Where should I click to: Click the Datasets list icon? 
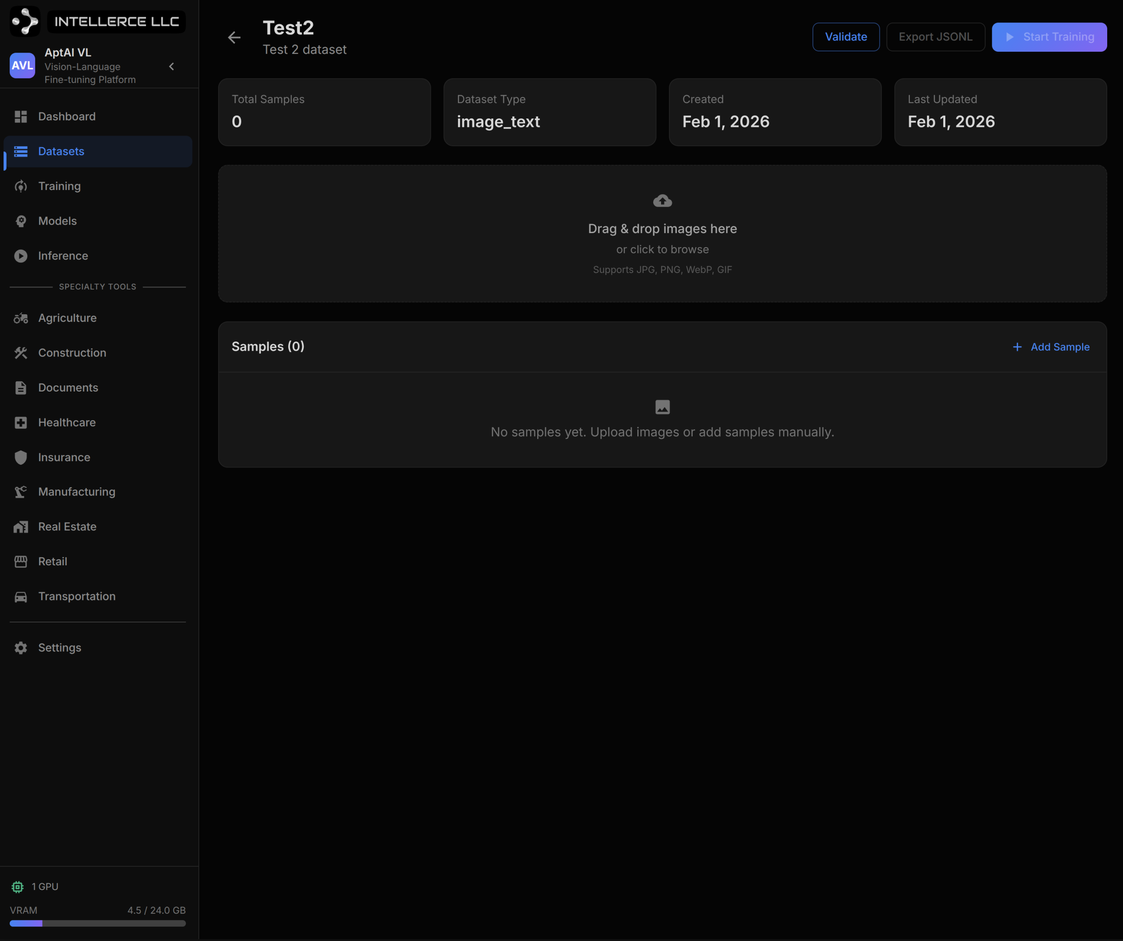tap(21, 151)
